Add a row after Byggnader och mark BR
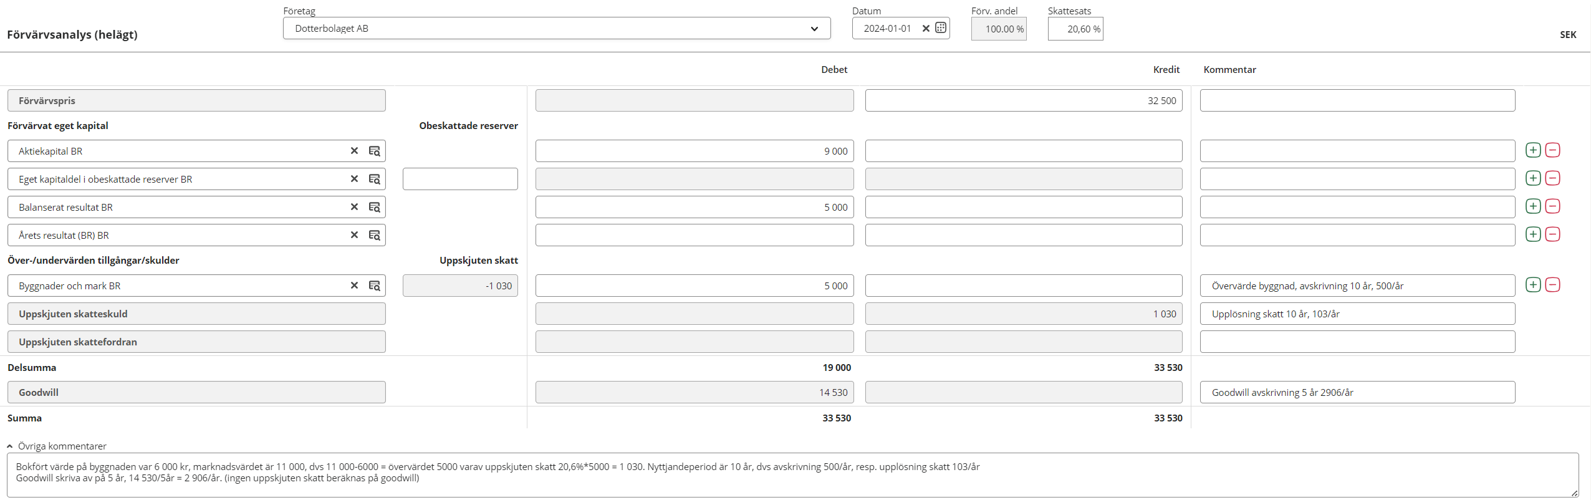 (x=1533, y=285)
